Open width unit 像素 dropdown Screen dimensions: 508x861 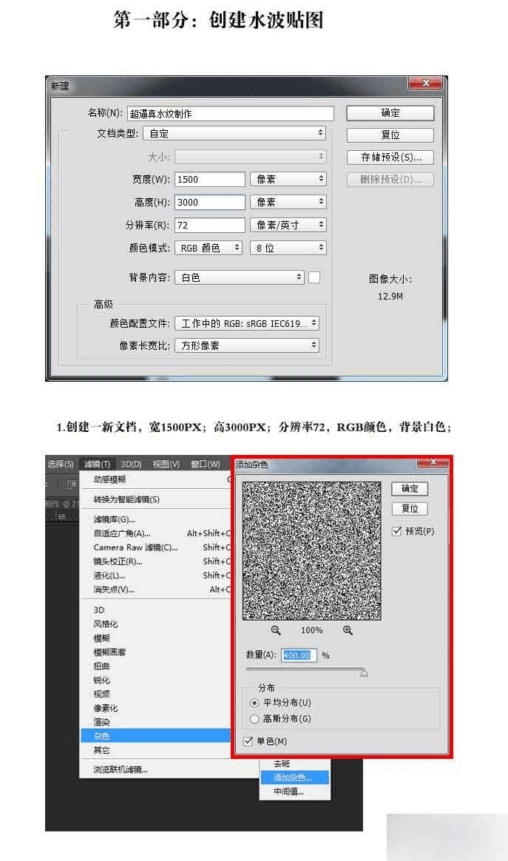[288, 179]
